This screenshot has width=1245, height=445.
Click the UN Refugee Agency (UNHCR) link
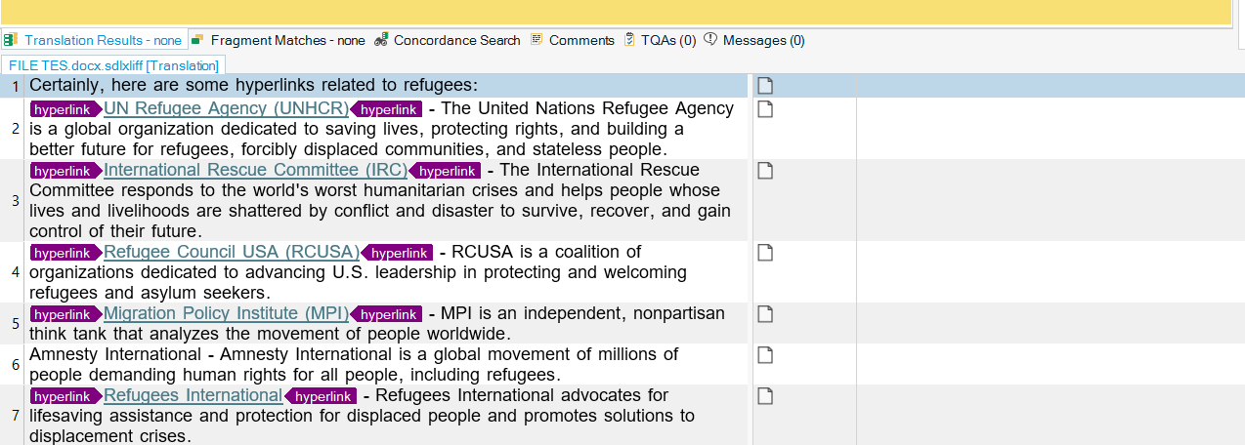click(x=226, y=108)
